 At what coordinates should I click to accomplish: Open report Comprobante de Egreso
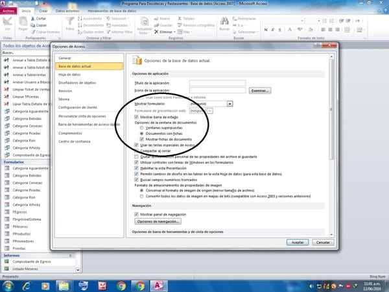point(32,262)
